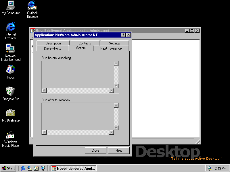This screenshot has width=230, height=172.
Task: Click down arrow of Run after termination scrollbar
Action: (x=116, y=128)
